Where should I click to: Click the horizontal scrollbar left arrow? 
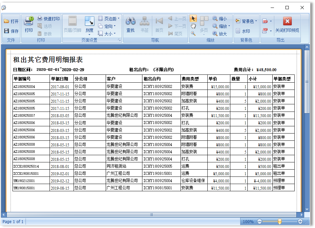[3, 215]
